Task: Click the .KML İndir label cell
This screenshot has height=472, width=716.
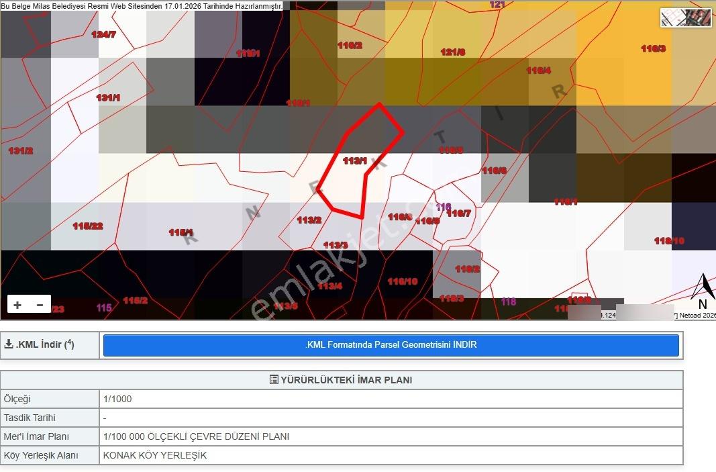Action: [x=50, y=345]
